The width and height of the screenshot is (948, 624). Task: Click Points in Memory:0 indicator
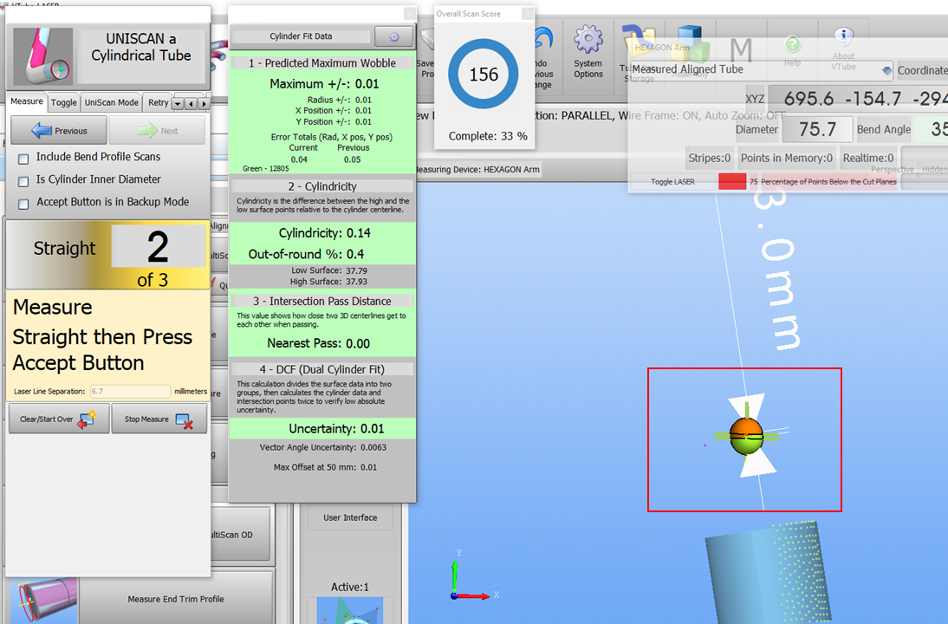pyautogui.click(x=787, y=159)
